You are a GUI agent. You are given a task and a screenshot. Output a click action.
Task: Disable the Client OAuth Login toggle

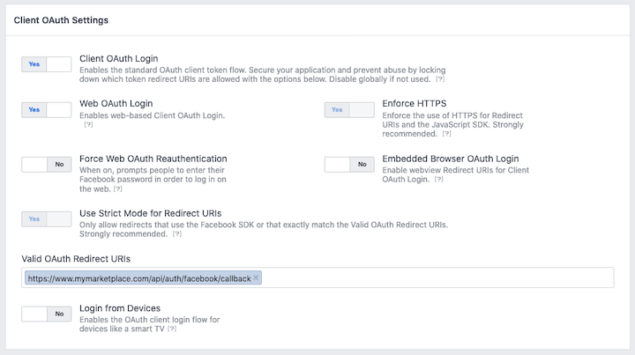point(46,64)
